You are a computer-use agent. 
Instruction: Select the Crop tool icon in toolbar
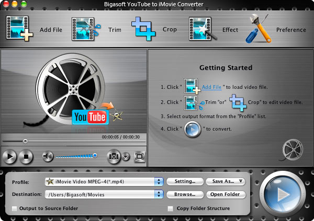pos(143,29)
